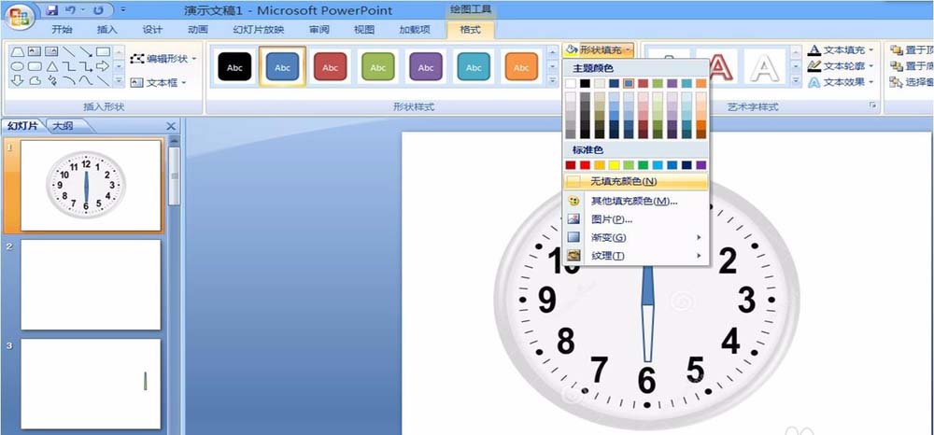Viewport: 934px width, 435px height.
Task: Open the 文本框 dropdown
Action: (x=158, y=83)
